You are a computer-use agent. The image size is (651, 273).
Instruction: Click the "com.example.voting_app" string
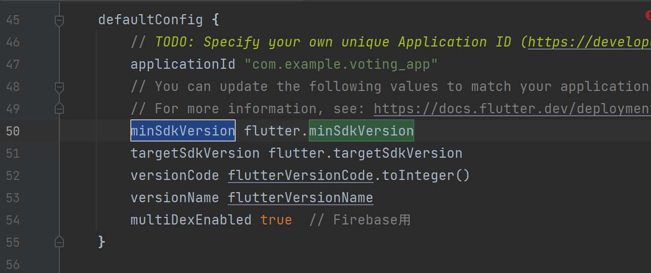341,64
